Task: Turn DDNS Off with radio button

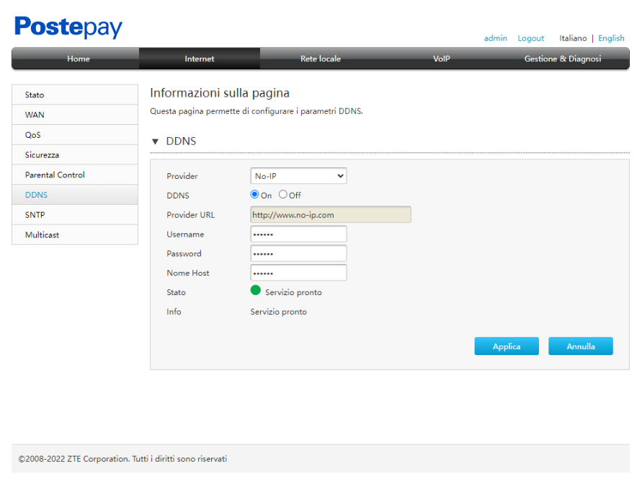Action: pos(283,195)
